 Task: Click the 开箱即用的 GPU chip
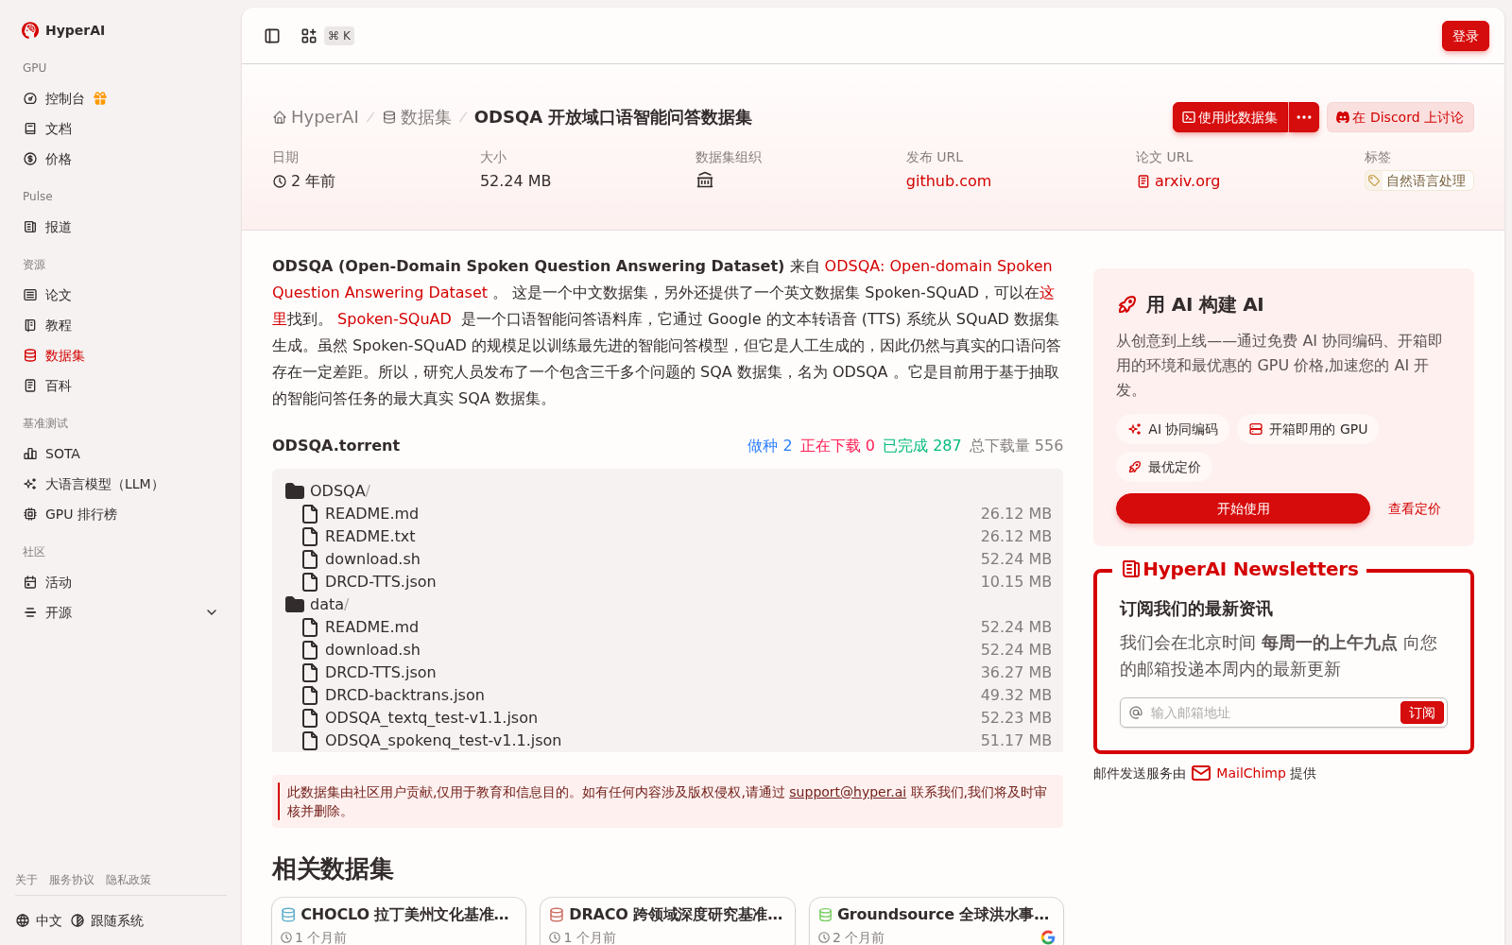[x=1308, y=429]
